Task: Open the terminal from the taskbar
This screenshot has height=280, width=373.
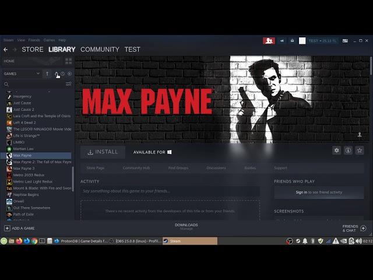Action: point(42,241)
